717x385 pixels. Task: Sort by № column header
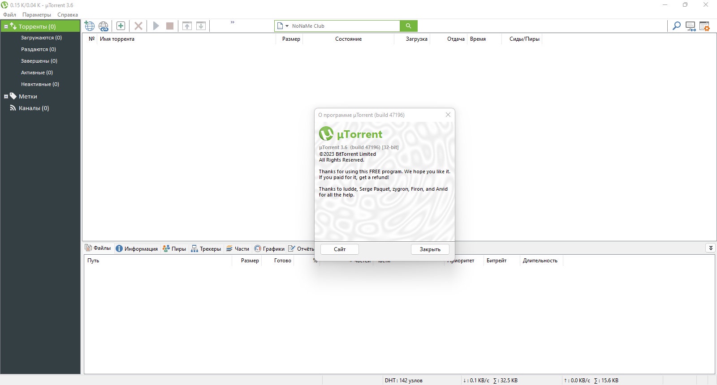[91, 39]
